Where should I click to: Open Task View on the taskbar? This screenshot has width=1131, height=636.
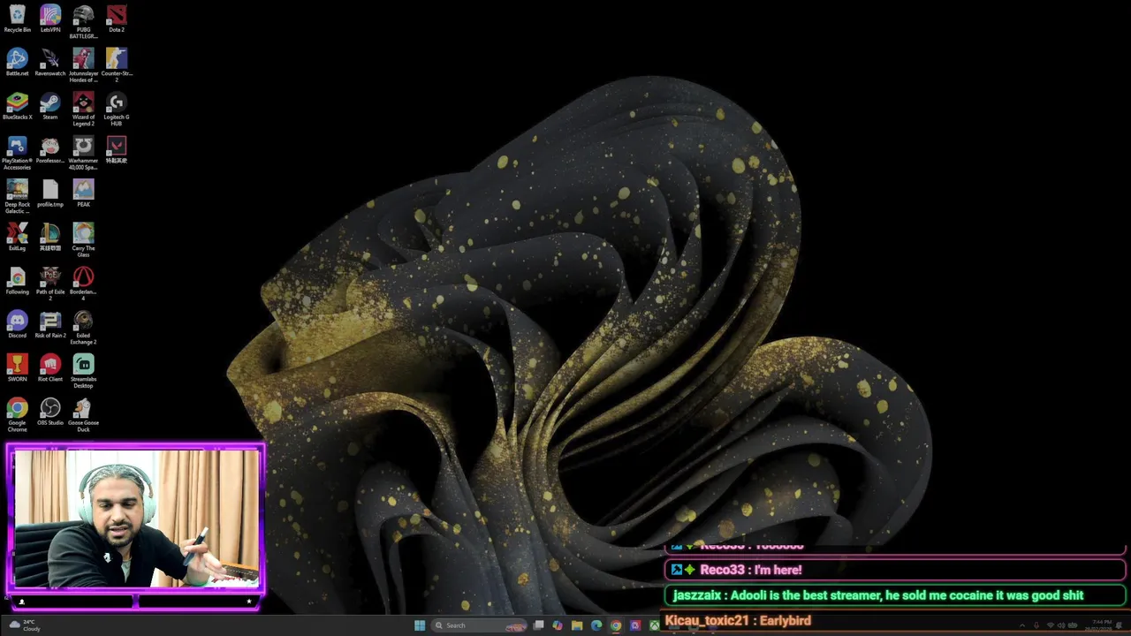tap(538, 625)
